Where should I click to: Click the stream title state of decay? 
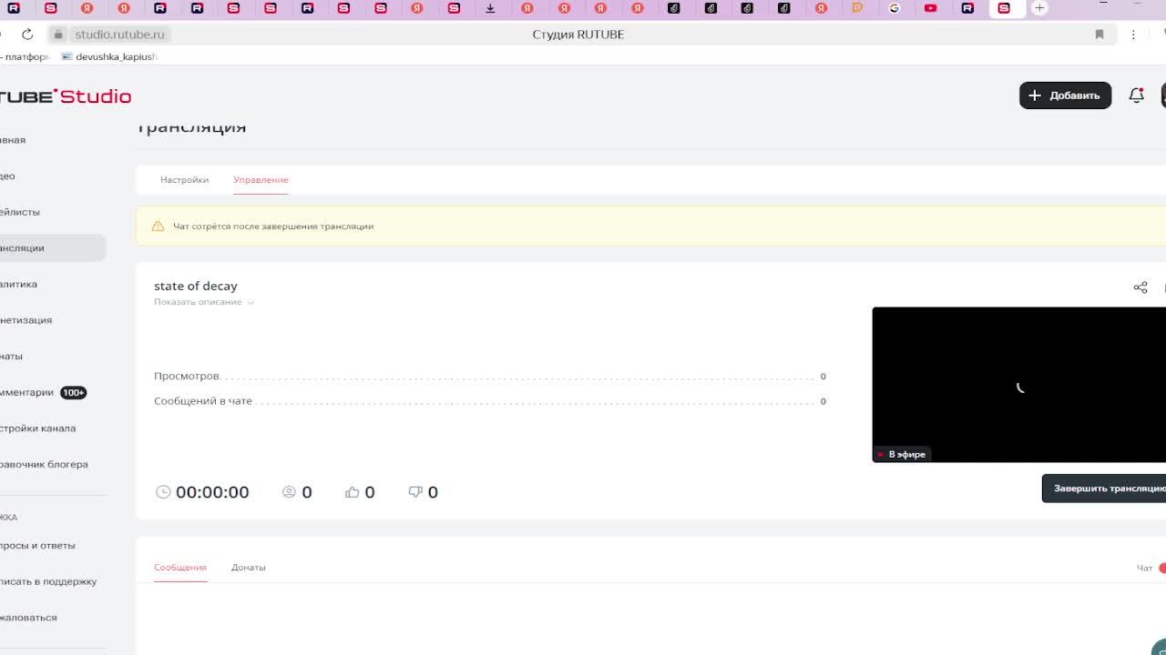(x=196, y=286)
